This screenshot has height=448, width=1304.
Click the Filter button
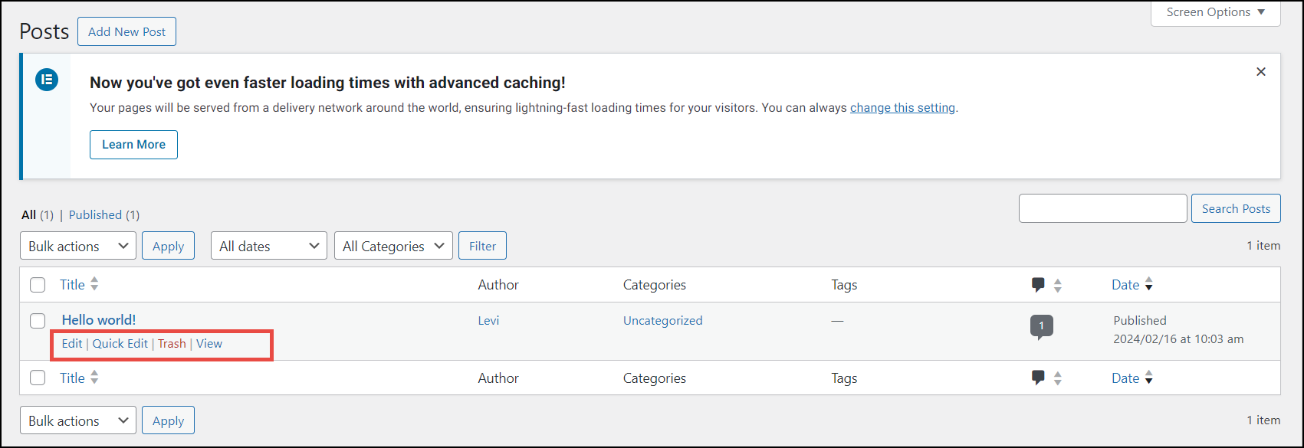pyautogui.click(x=482, y=246)
